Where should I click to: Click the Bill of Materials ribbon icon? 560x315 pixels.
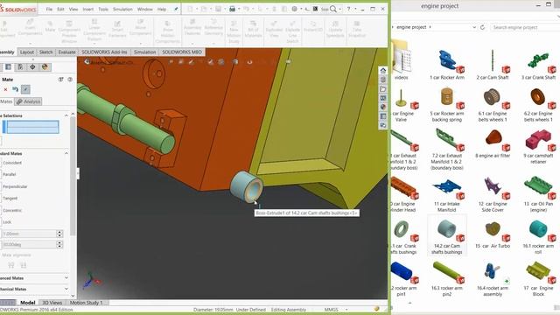(x=253, y=29)
